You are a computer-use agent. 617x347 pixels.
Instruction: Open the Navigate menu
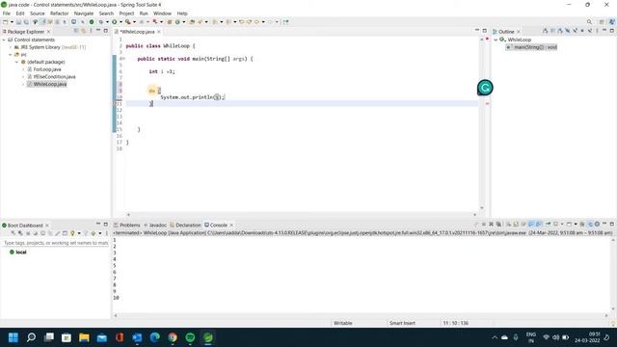(84, 13)
